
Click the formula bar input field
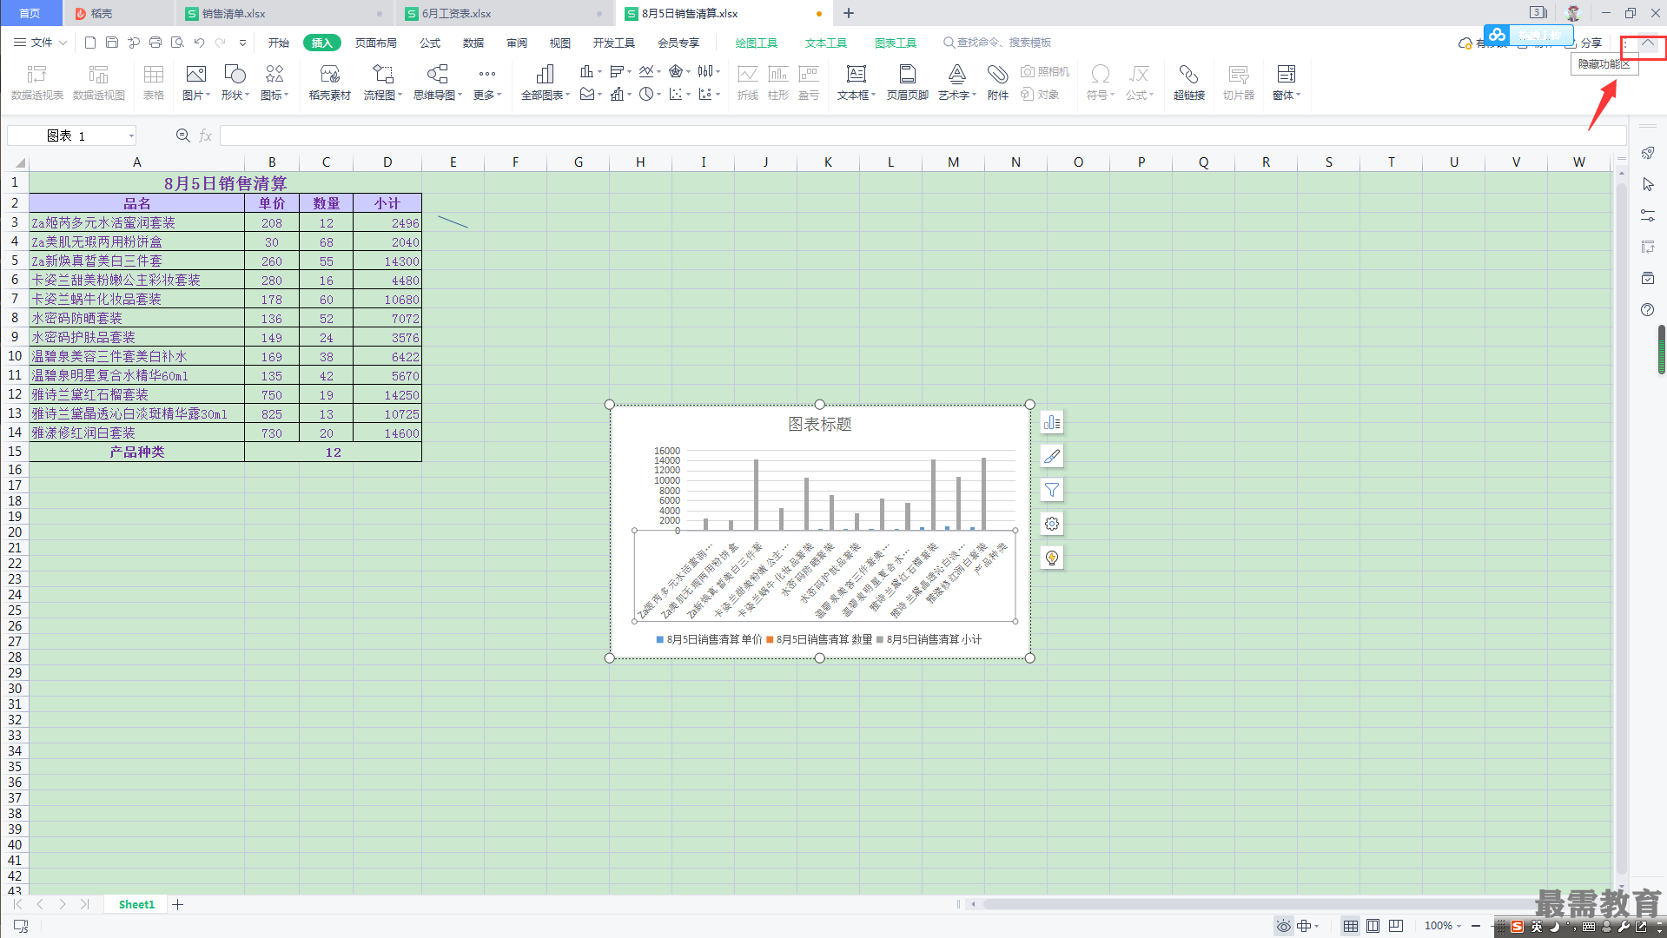(923, 135)
